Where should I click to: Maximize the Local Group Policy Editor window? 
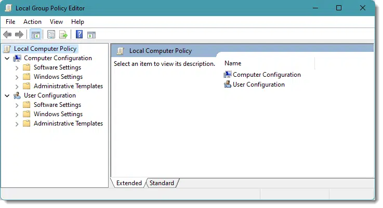(339, 8)
